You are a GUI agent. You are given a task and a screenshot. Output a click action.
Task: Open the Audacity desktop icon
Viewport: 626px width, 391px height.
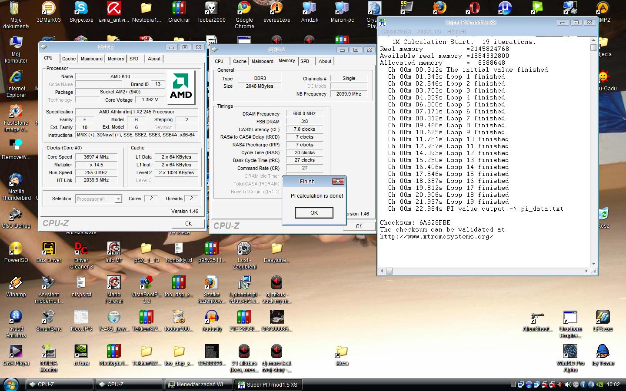(211, 318)
